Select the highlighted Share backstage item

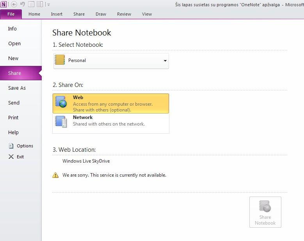click(x=21, y=73)
